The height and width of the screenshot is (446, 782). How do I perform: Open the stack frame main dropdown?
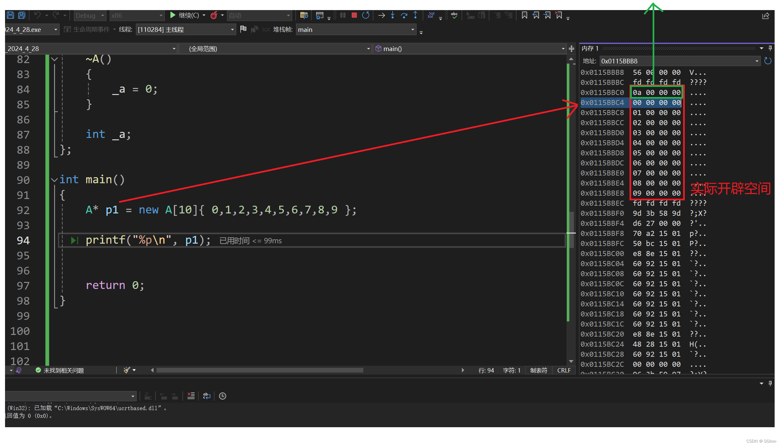(413, 30)
